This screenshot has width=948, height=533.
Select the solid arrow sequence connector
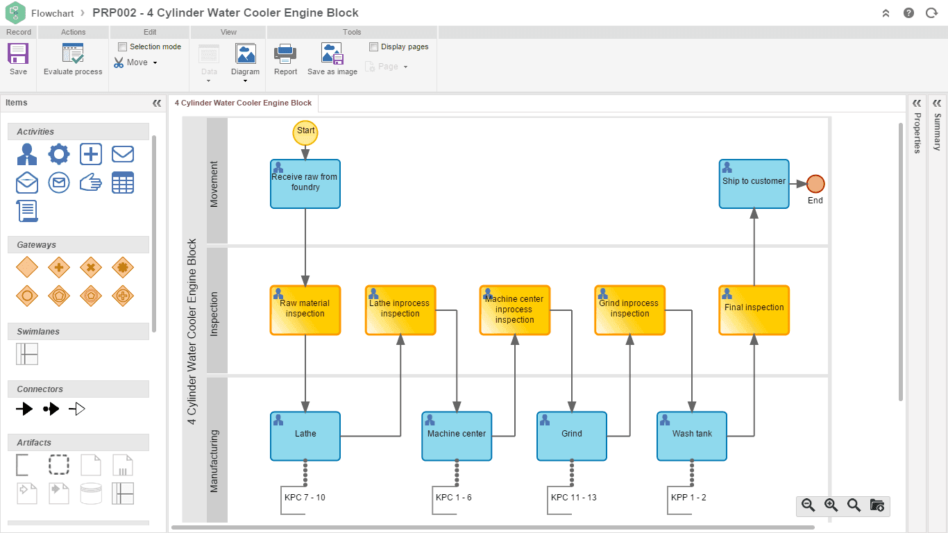click(24, 409)
